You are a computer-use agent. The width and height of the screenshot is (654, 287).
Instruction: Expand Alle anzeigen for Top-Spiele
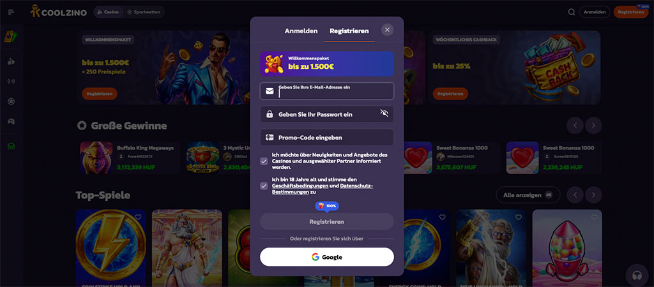click(528, 195)
